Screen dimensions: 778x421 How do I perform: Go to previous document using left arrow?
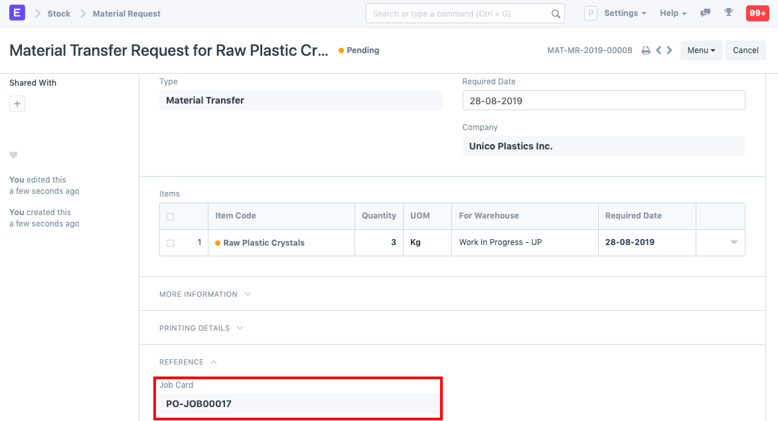point(659,50)
